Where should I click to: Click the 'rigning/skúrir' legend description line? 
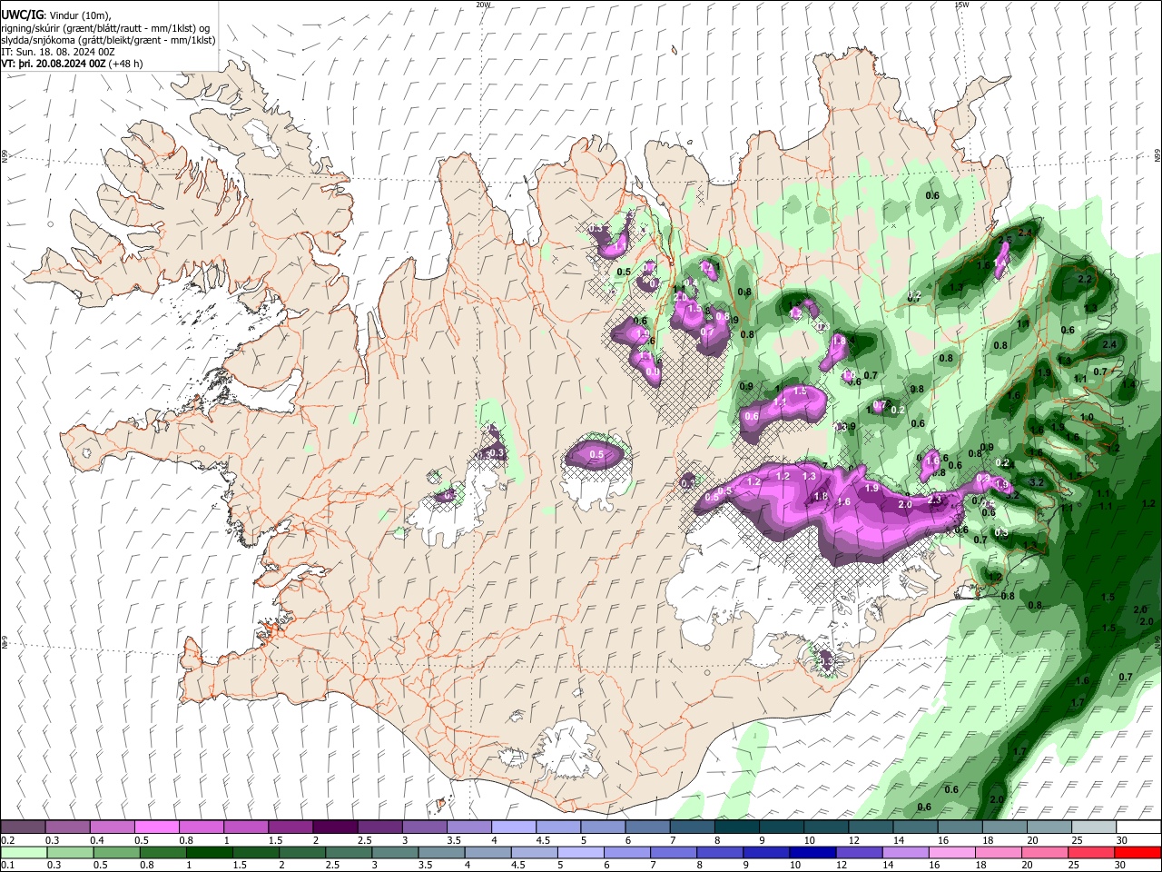[107, 27]
